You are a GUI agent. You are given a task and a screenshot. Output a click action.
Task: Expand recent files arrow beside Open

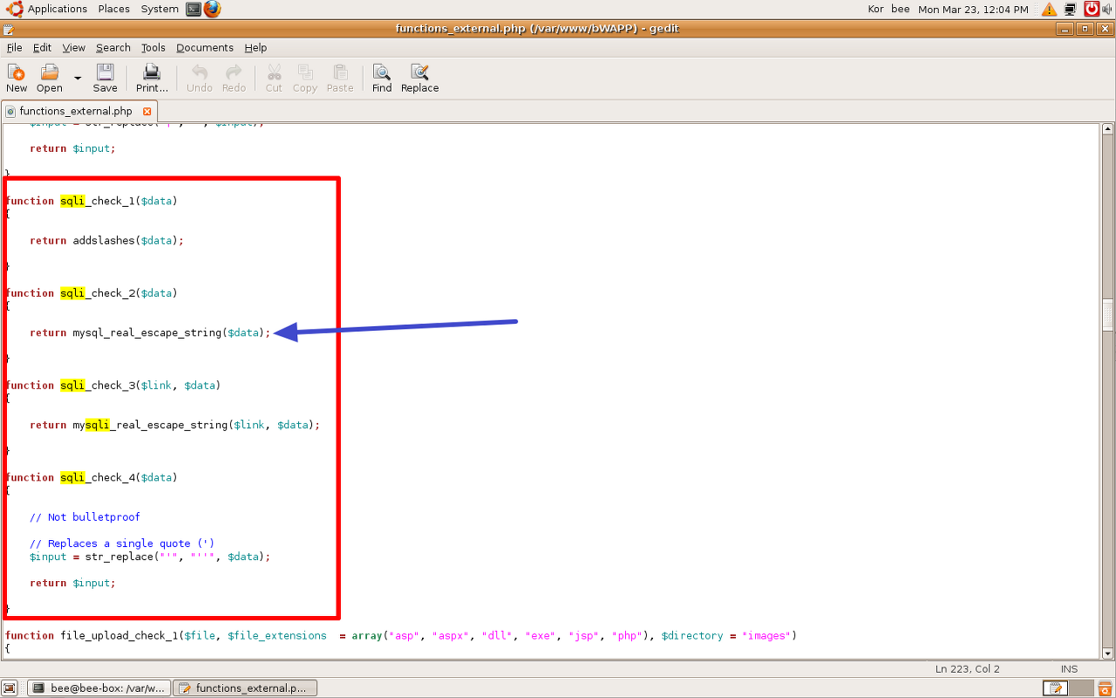(77, 78)
